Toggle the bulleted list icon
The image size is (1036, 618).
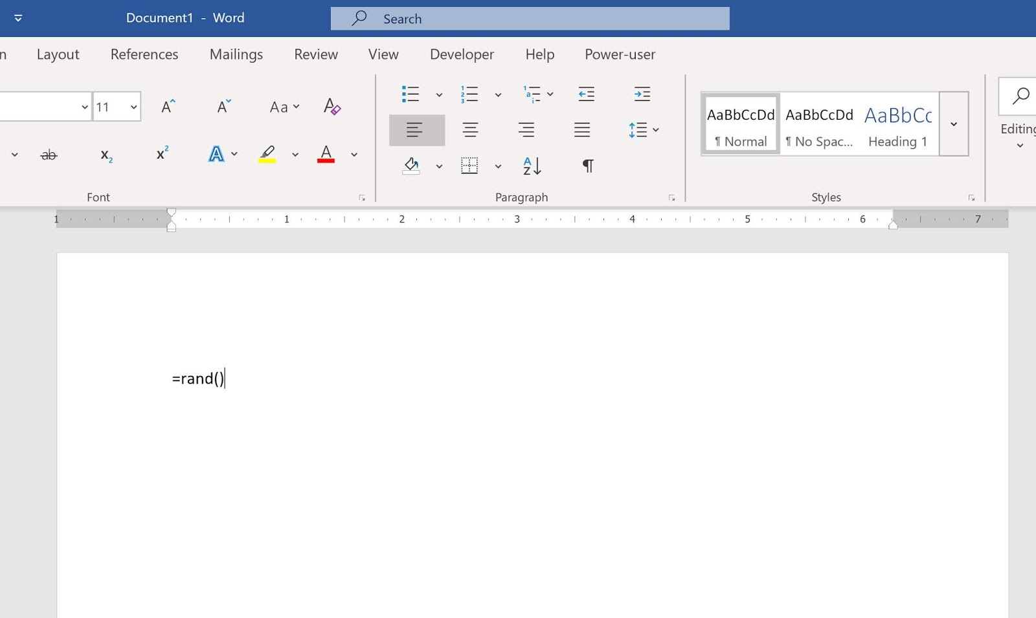[x=411, y=94]
